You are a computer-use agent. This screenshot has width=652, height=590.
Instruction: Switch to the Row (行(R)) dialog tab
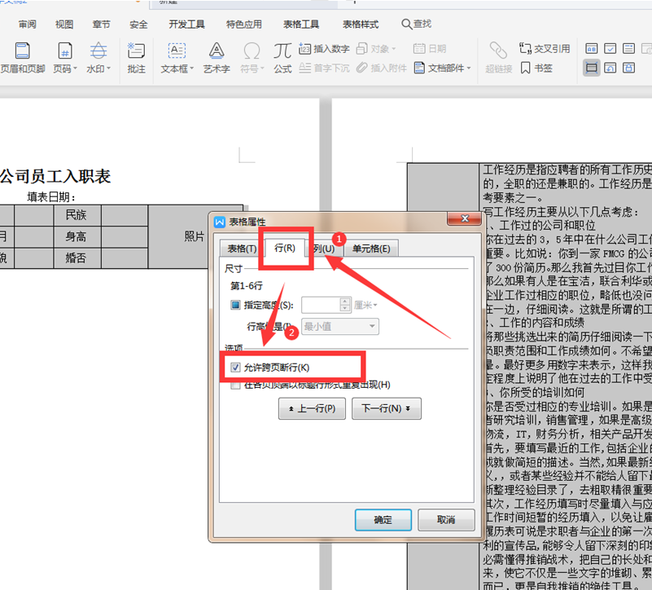(285, 248)
